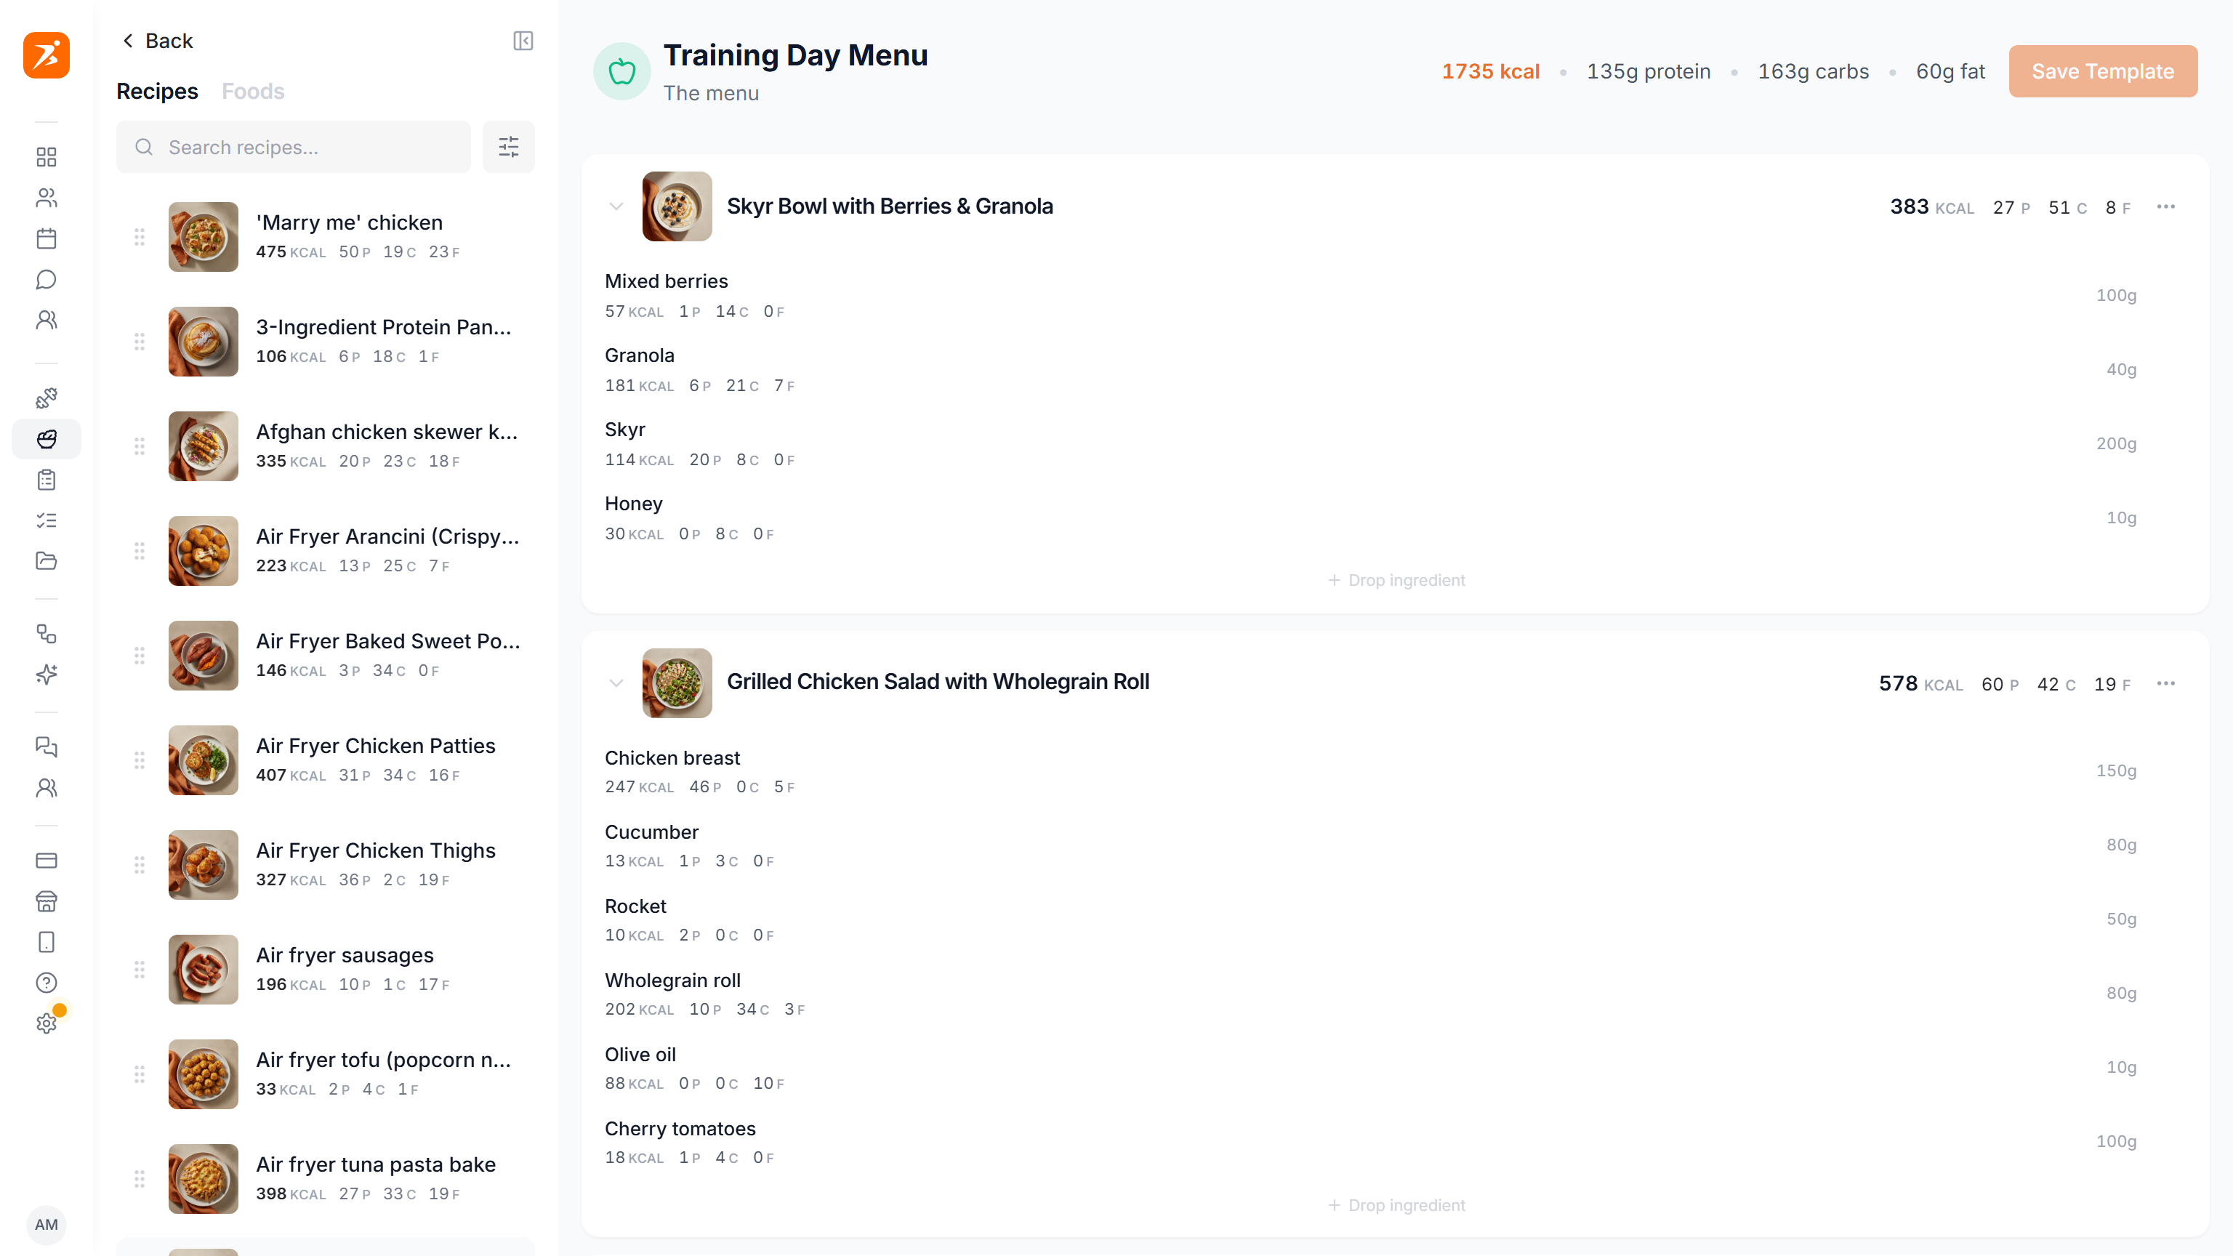Go back using the Back link

pyautogui.click(x=157, y=41)
